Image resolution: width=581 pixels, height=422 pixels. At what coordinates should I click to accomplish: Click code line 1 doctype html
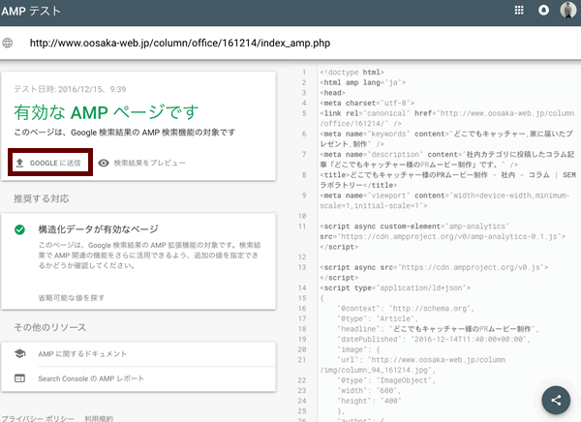point(352,73)
